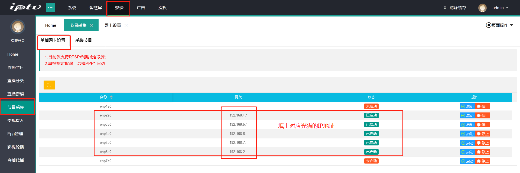Click the sidebar user profile picture
The width and height of the screenshot is (520, 173).
click(18, 27)
